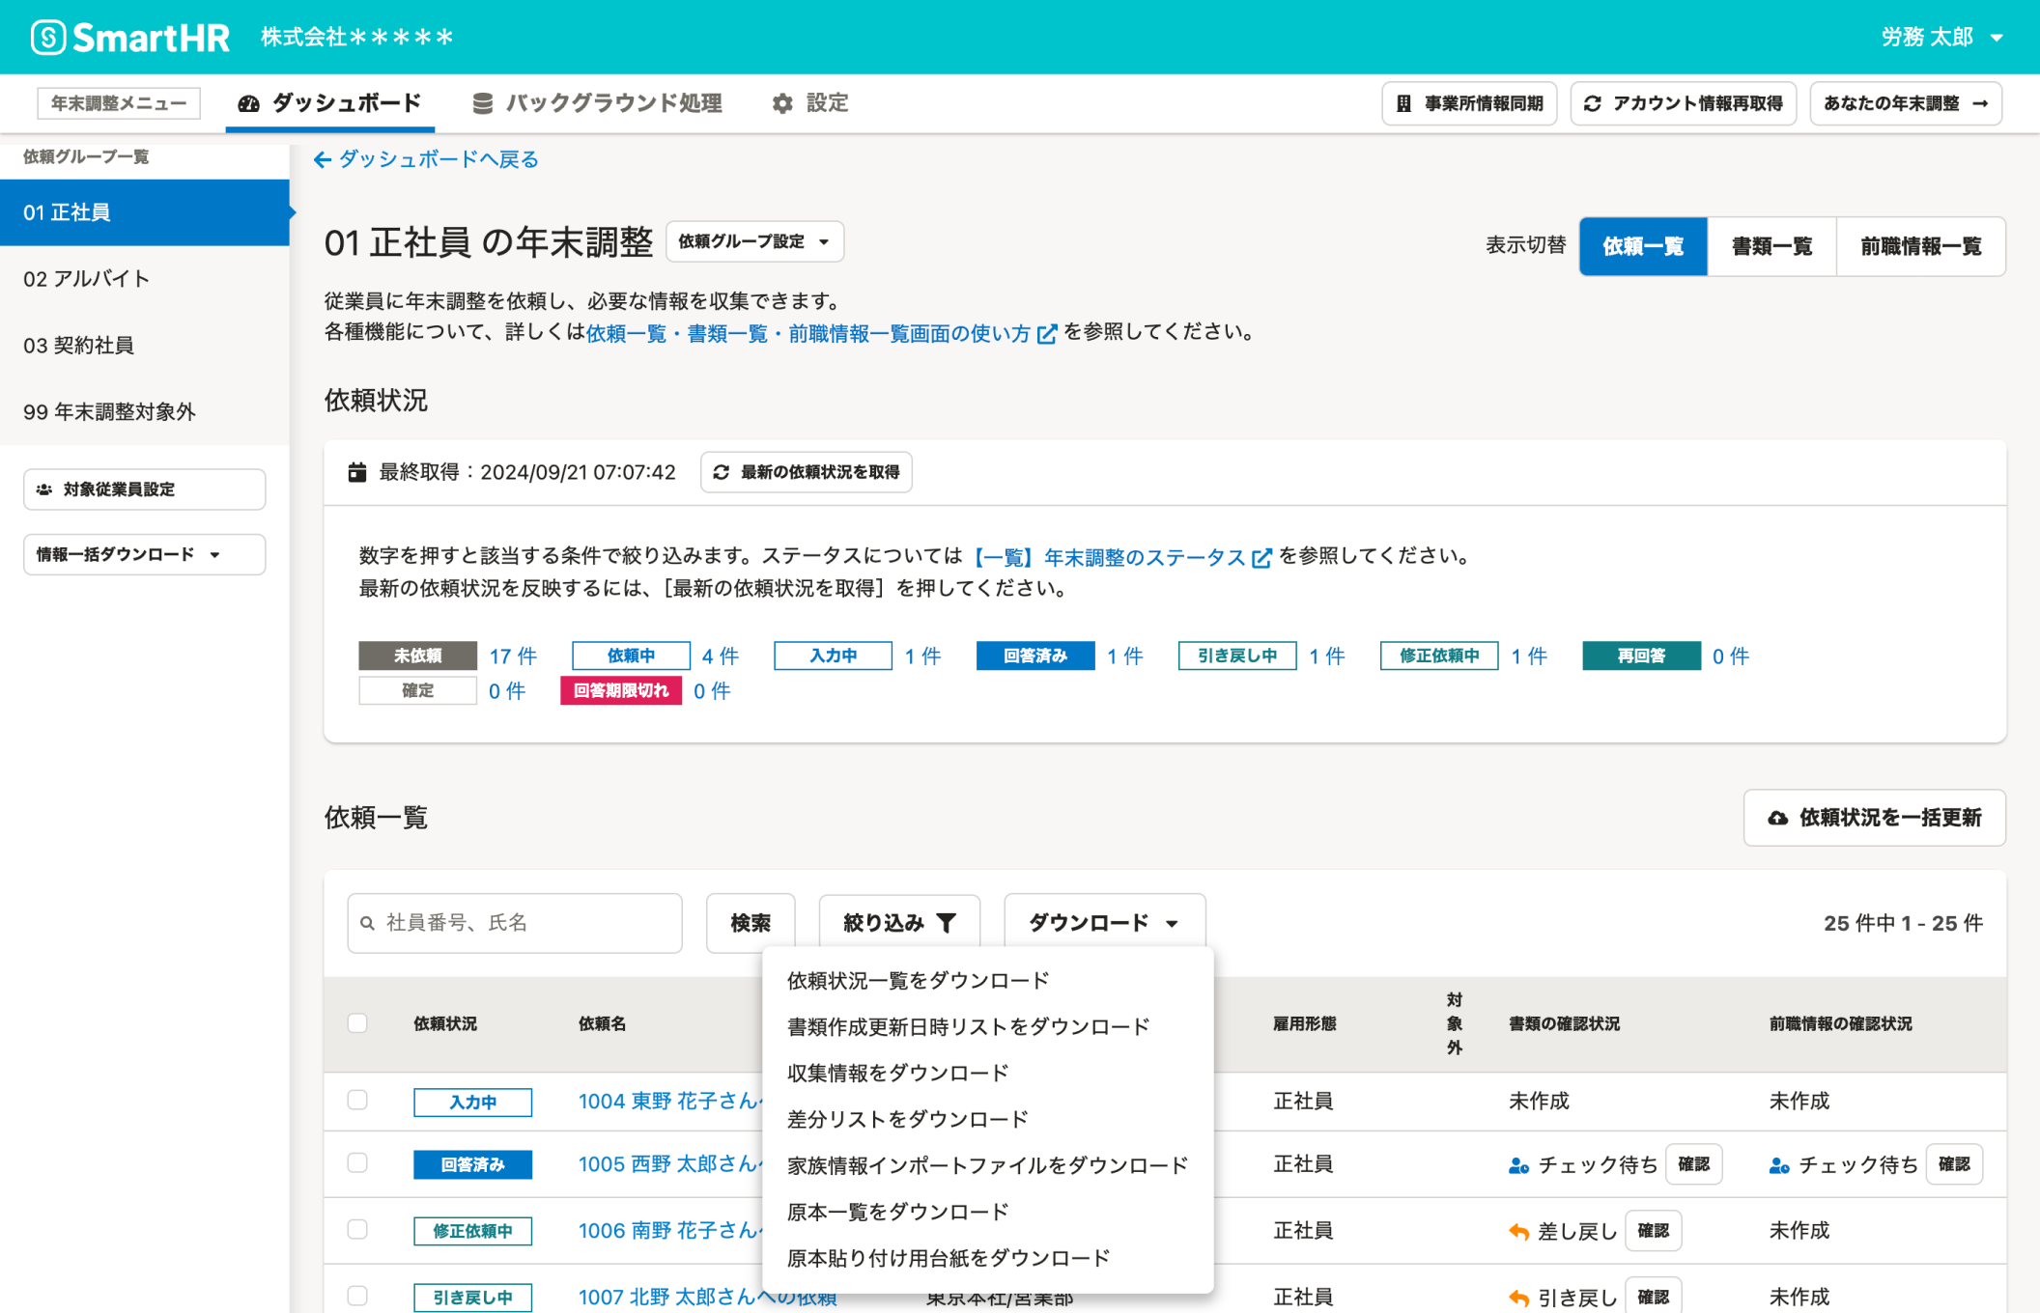Viewport: 2040px width, 1313px height.
Task: Go to あなたの年末調整
Action: click(x=1906, y=103)
